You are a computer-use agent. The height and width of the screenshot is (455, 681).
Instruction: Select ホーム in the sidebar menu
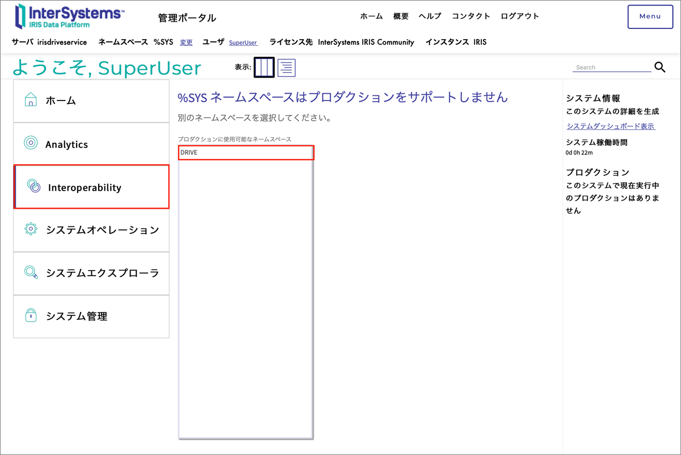(x=91, y=100)
